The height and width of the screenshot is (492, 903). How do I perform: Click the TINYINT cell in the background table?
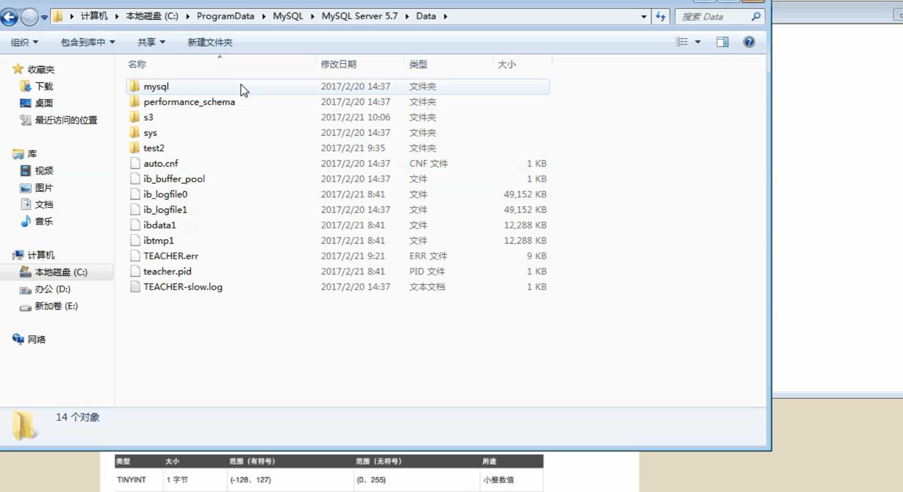point(132,479)
